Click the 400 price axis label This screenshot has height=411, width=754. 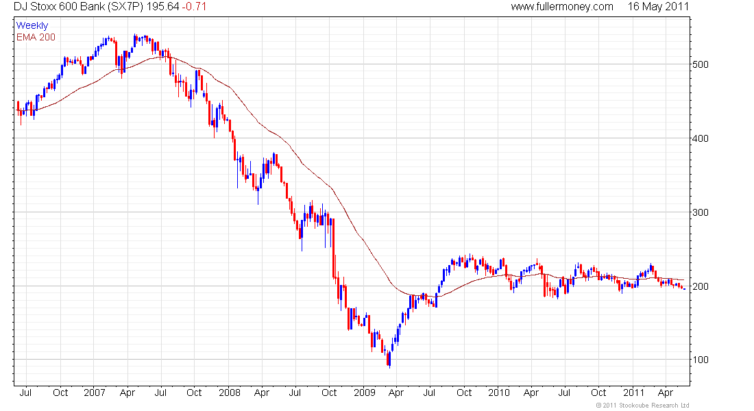tap(700, 138)
